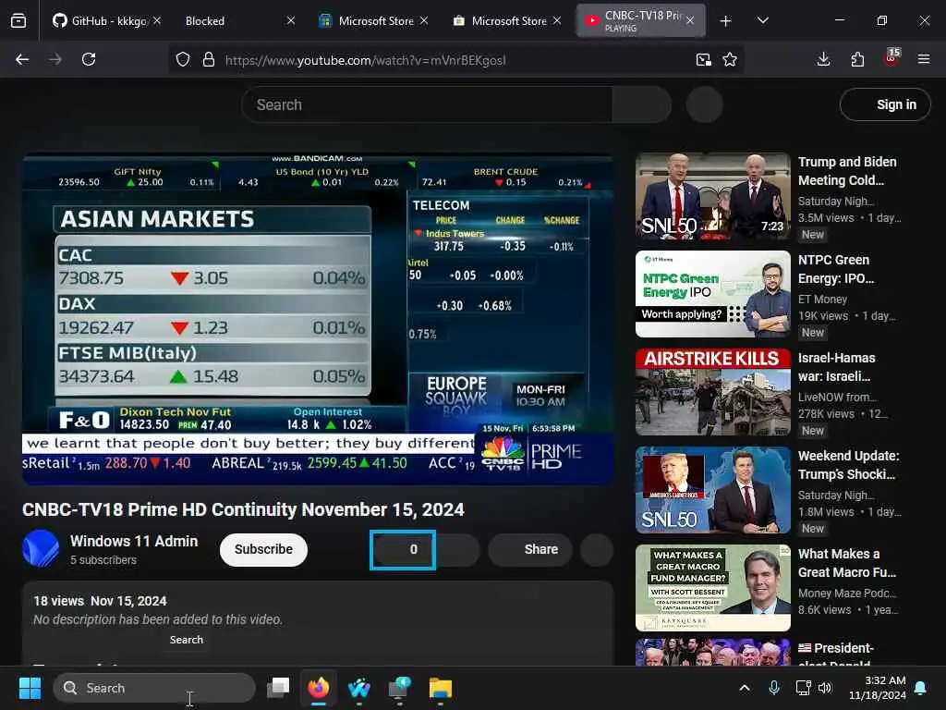Share the CNBC-TV18 video

[529, 549]
